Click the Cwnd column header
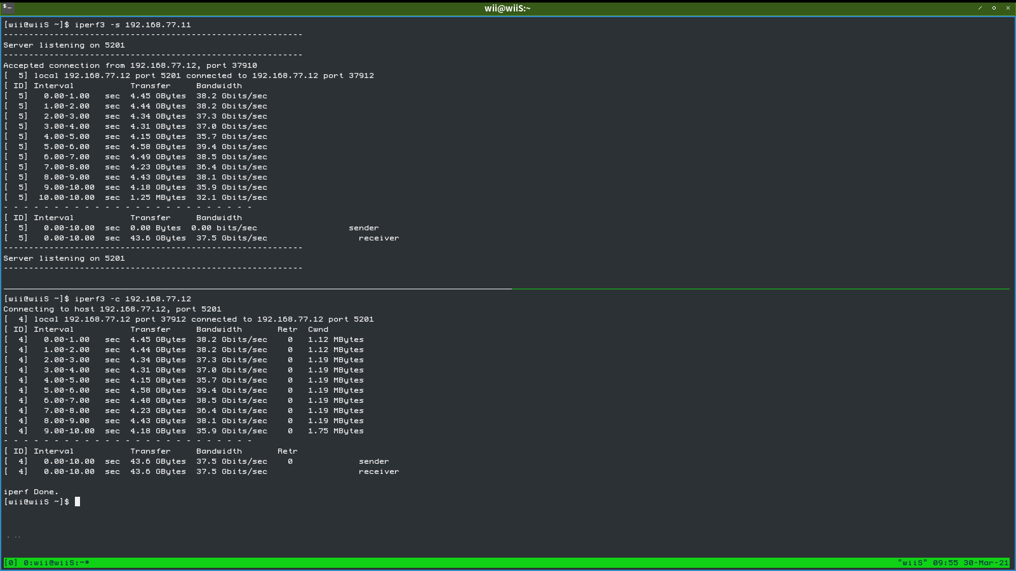Image resolution: width=1016 pixels, height=571 pixels. click(318, 329)
